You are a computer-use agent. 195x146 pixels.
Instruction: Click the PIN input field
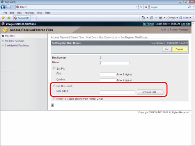click(x=108, y=74)
